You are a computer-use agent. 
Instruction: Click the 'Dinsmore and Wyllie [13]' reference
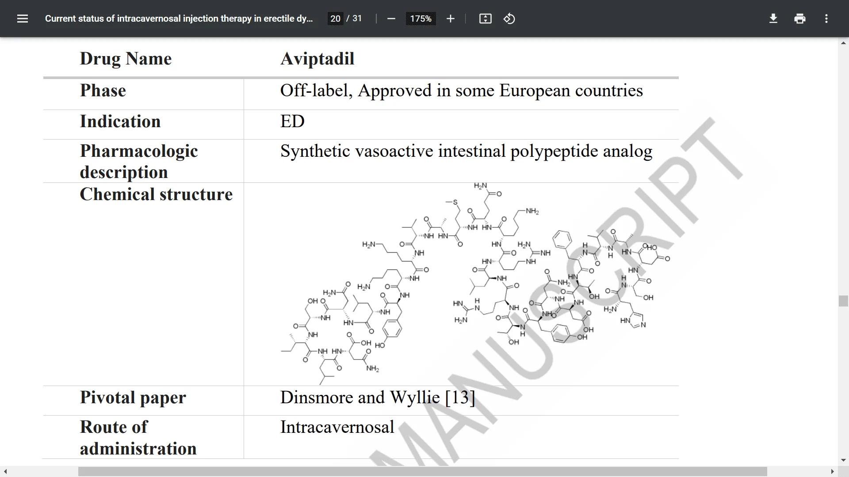[x=378, y=397]
